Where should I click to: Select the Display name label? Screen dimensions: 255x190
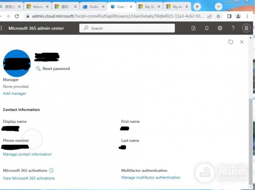pos(15,122)
